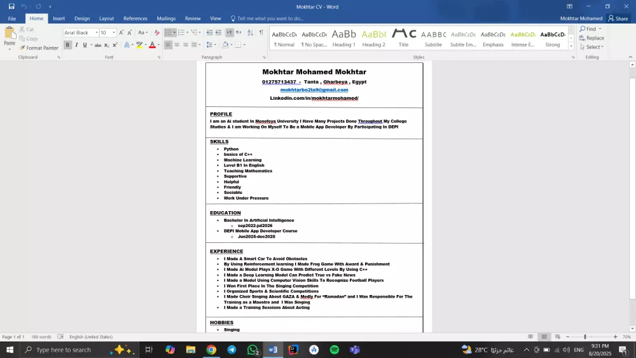636x358 pixels.
Task: Adjust the zoom slider handle
Action: (585, 337)
